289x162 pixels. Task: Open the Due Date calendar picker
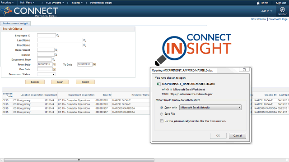(x=54, y=69)
